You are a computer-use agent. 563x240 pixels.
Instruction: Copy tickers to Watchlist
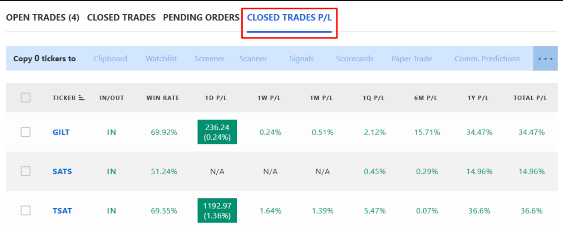click(161, 59)
